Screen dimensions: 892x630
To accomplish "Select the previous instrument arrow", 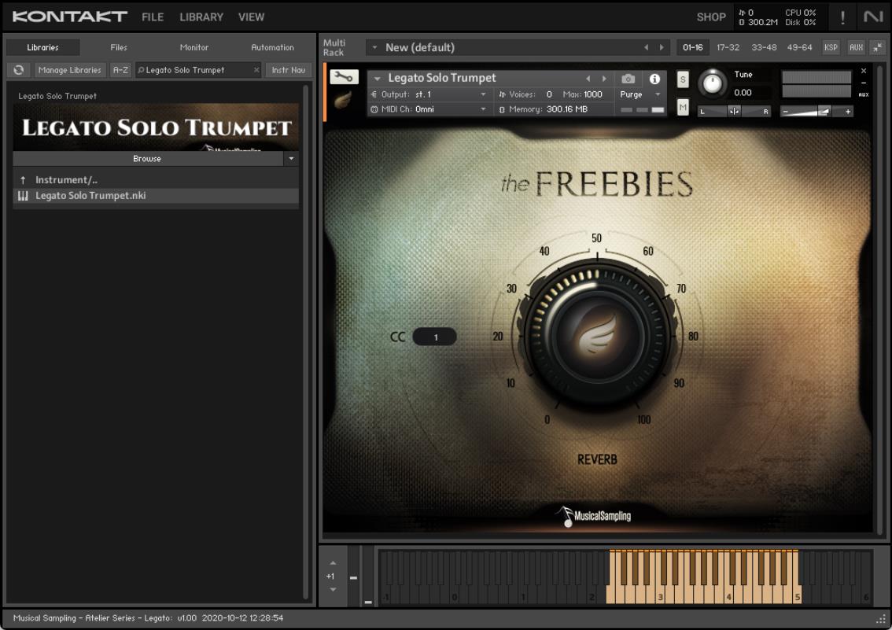I will click(588, 79).
